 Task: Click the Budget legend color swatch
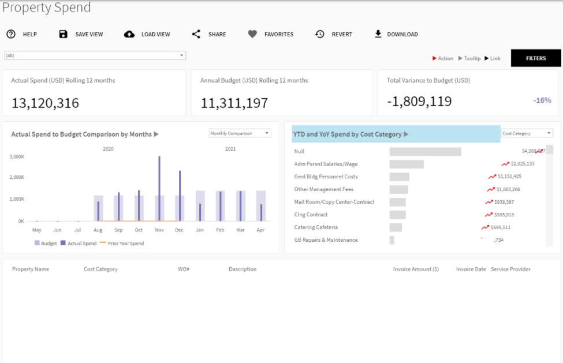[x=36, y=243]
